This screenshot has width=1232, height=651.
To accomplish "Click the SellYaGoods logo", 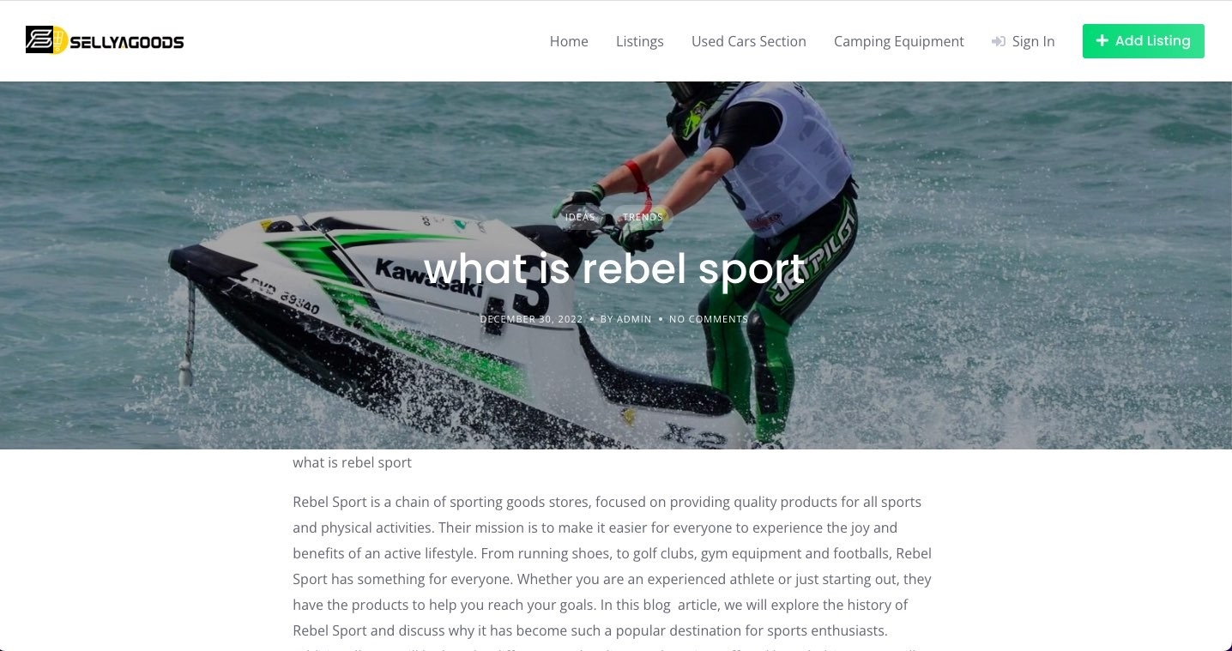I will [105, 40].
